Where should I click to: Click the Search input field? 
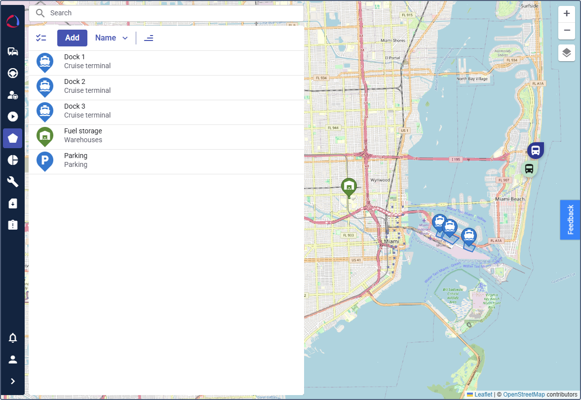166,13
